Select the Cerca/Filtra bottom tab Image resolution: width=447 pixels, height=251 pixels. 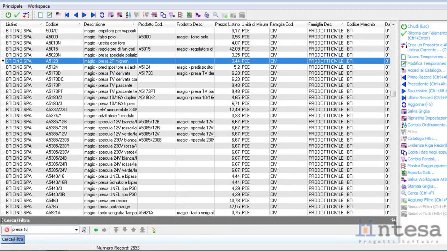[13, 239]
